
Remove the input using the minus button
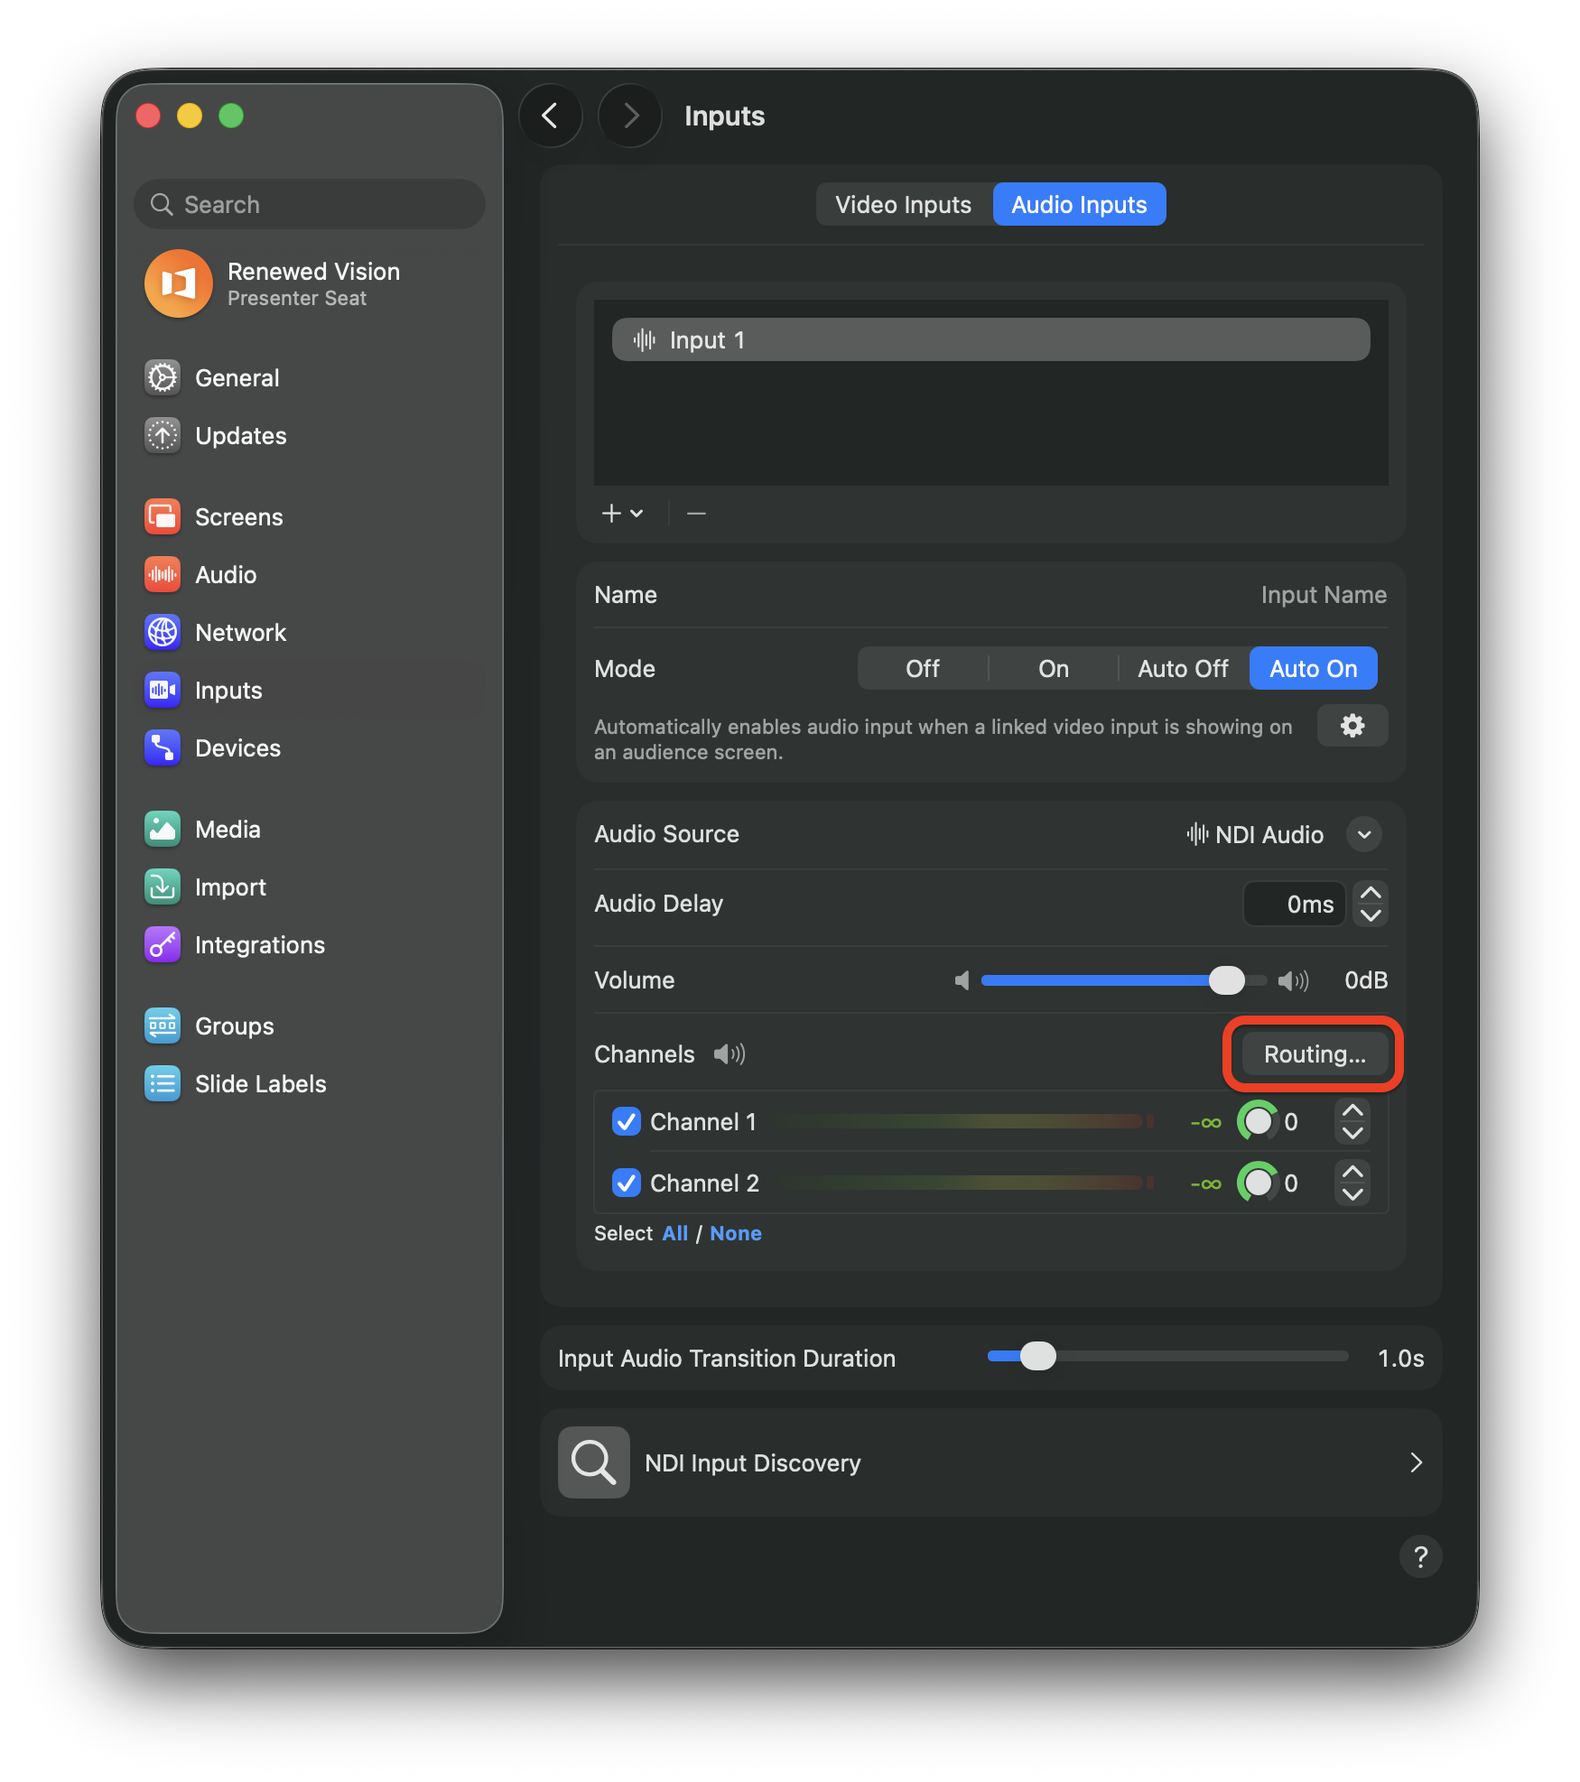[696, 514]
